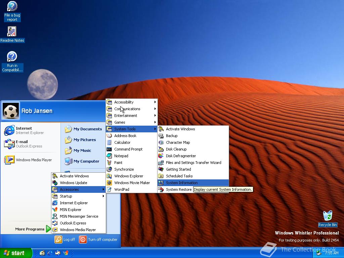
Task: Click the start button
Action: click(x=16, y=253)
